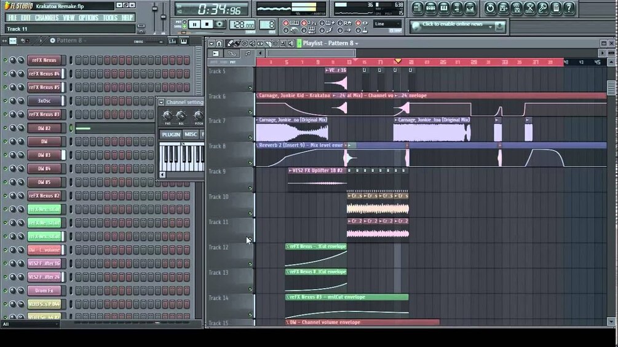Click the Playback speaker tool in Playlist
The width and height of the screenshot is (618, 347).
291,43
